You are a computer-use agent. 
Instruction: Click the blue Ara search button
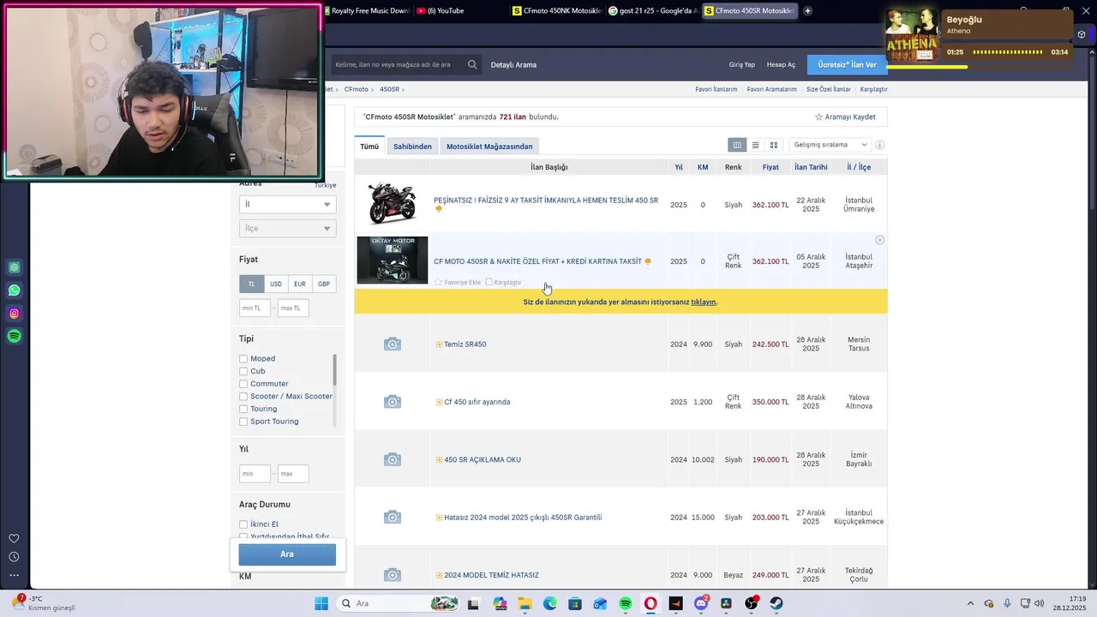pyautogui.click(x=287, y=554)
